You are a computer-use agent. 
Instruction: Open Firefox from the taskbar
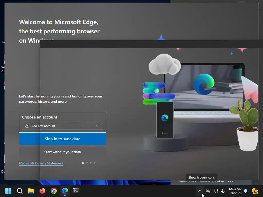[42, 191]
